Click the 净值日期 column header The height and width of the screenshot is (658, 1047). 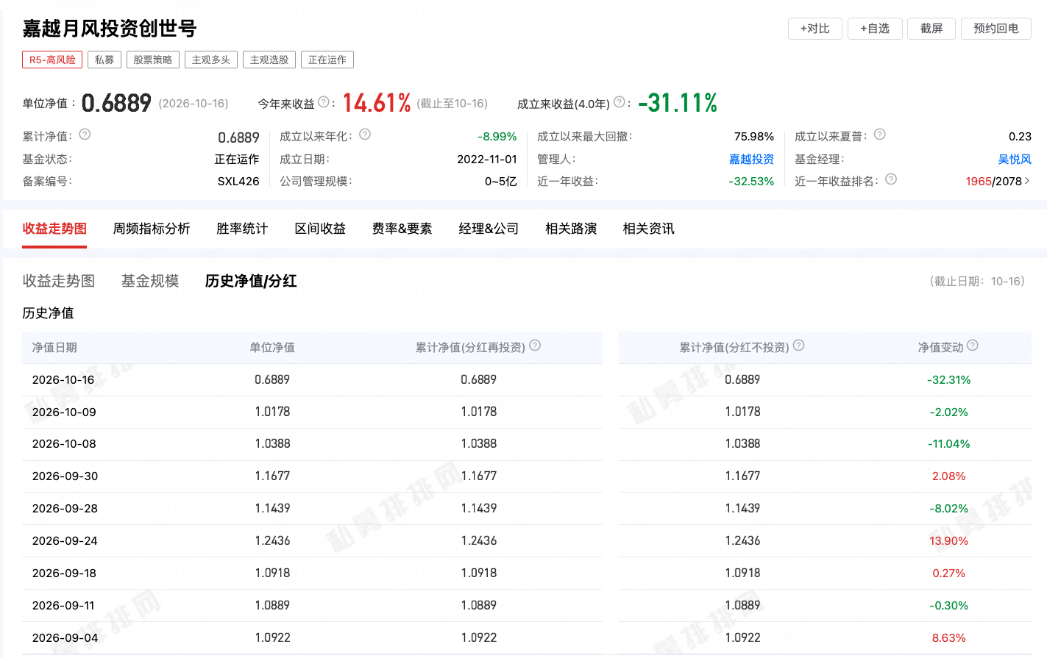click(54, 348)
